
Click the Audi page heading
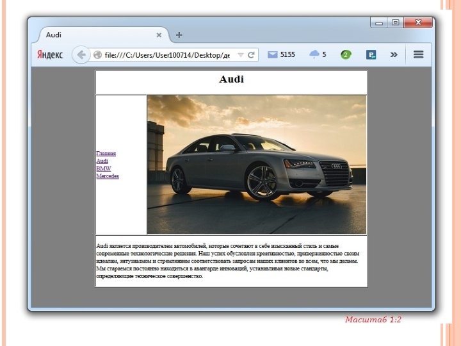(231, 79)
